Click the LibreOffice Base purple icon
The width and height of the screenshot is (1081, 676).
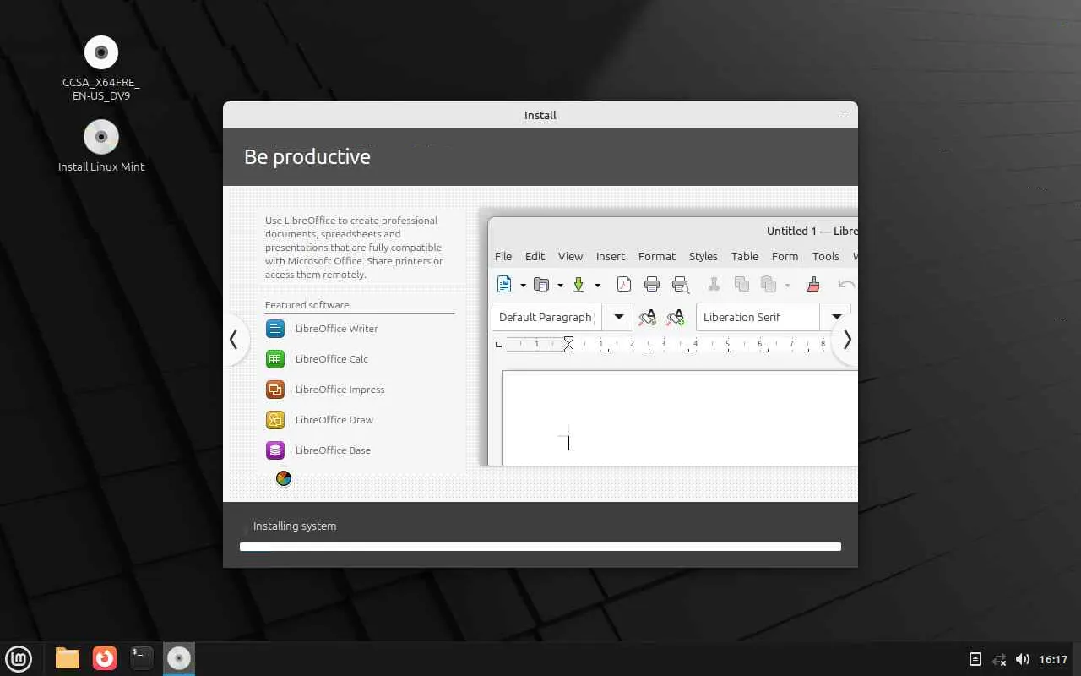275,450
